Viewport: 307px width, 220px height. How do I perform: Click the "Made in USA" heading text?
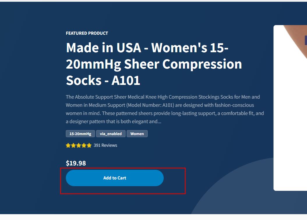103,48
